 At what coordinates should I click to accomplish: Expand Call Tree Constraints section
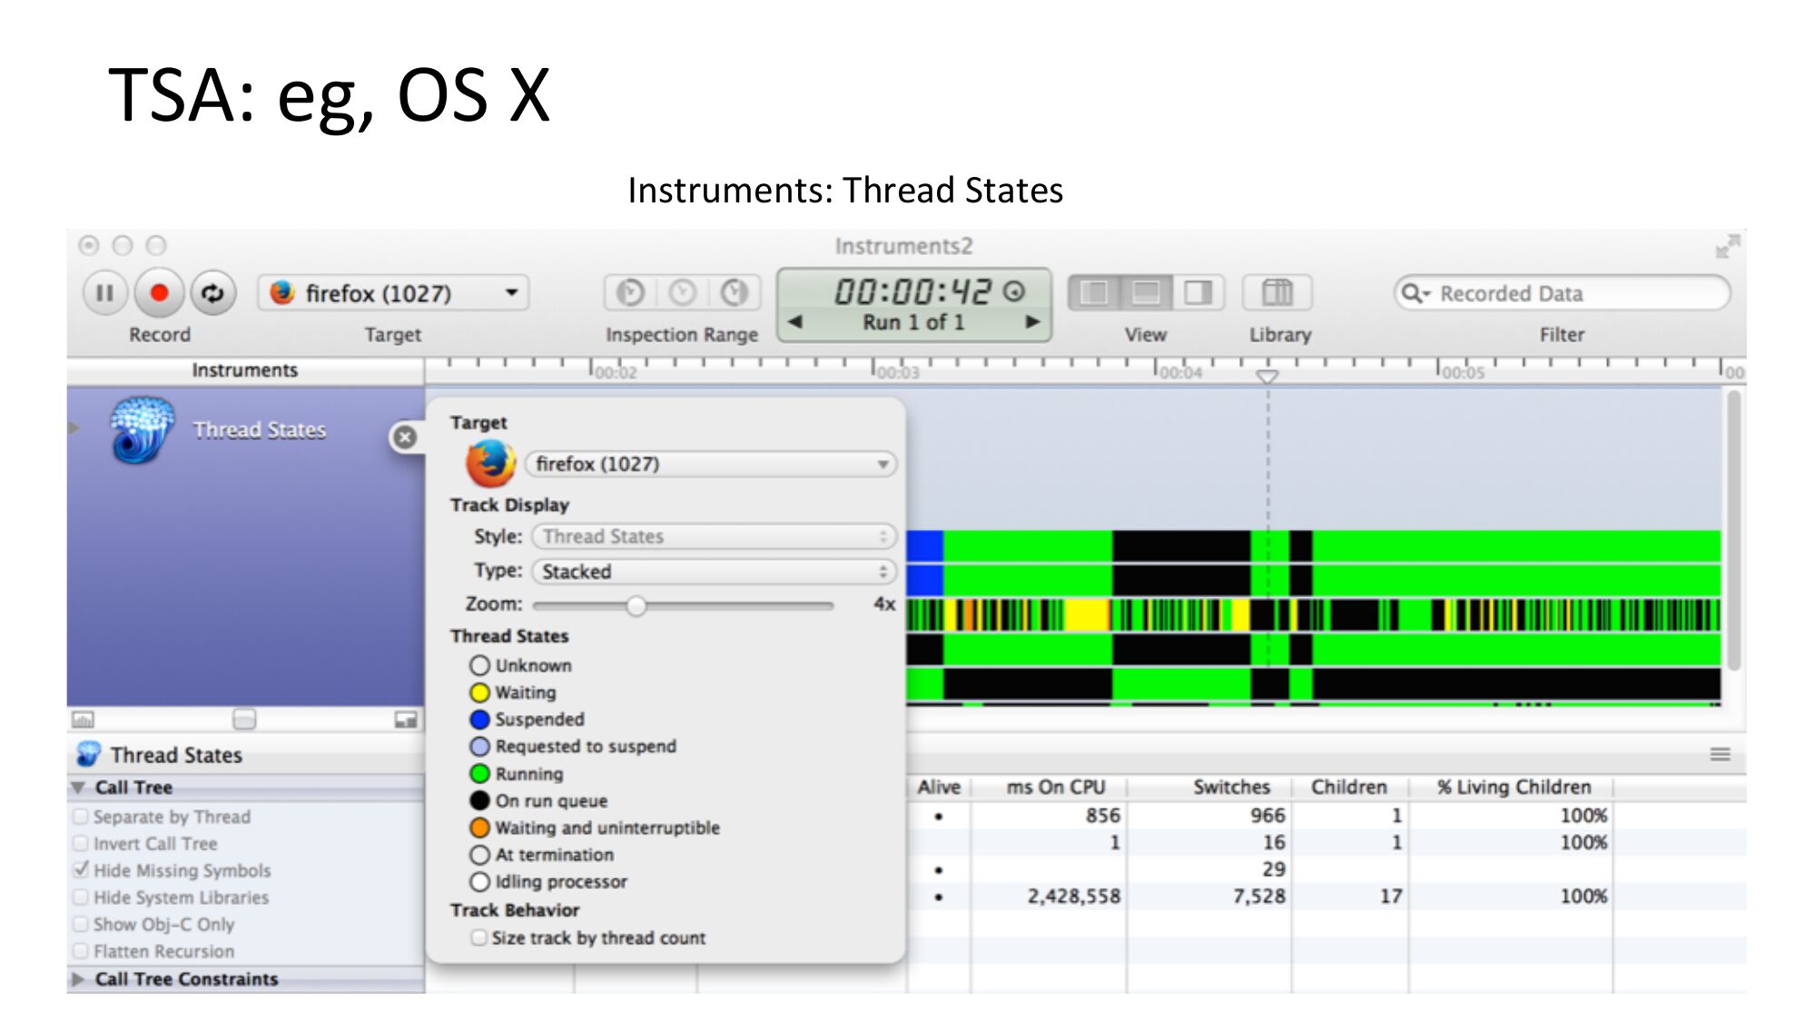click(x=79, y=979)
